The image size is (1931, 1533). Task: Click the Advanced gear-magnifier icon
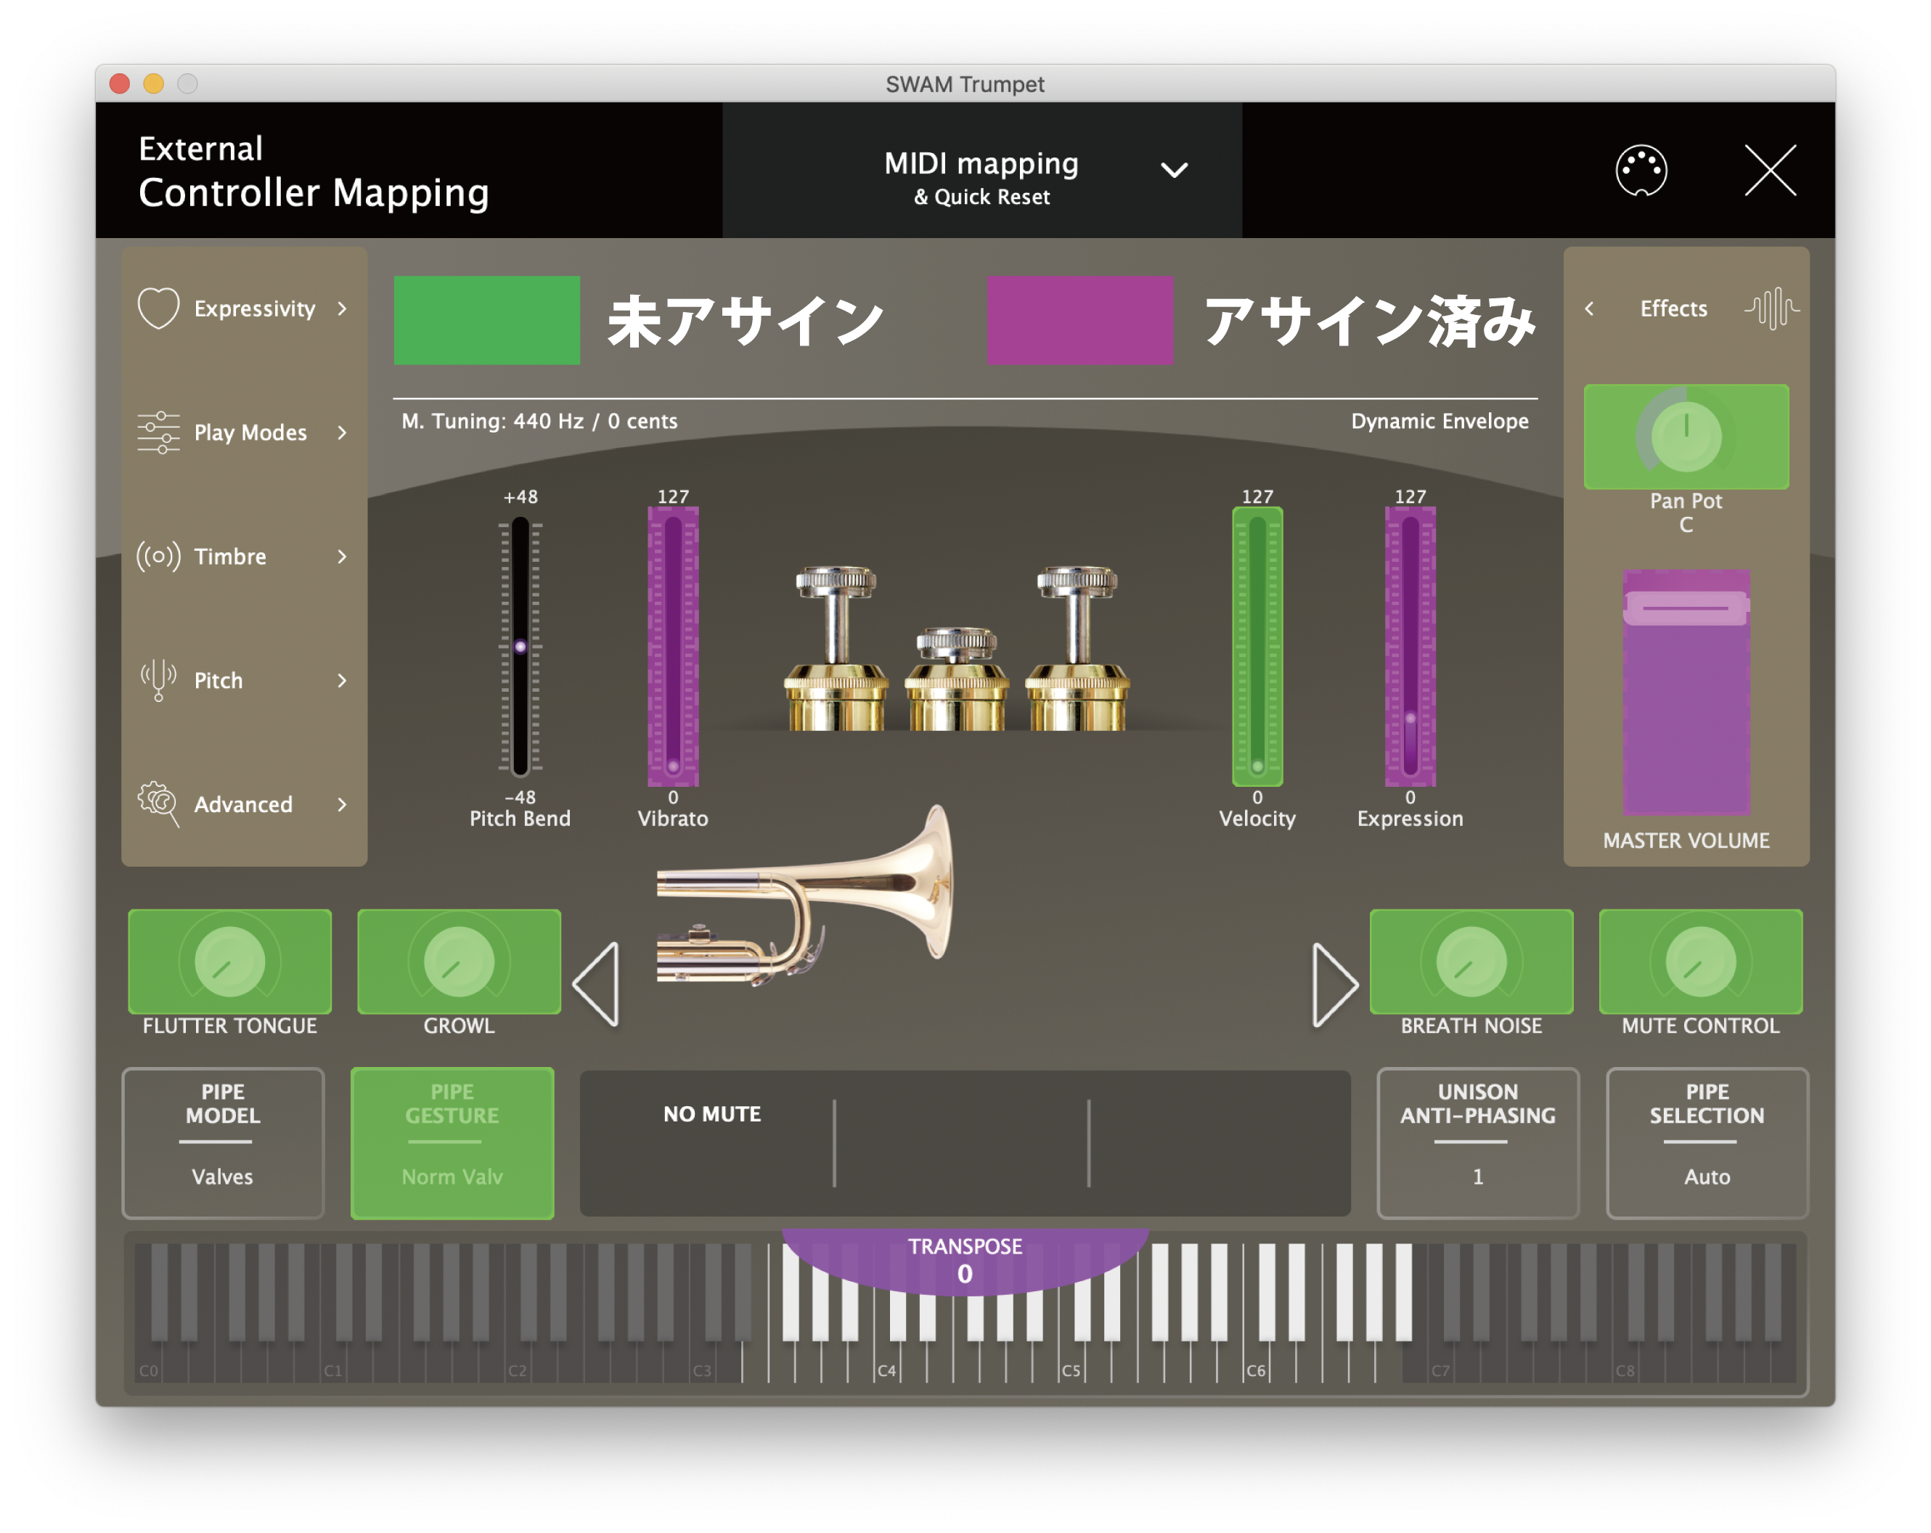158,804
